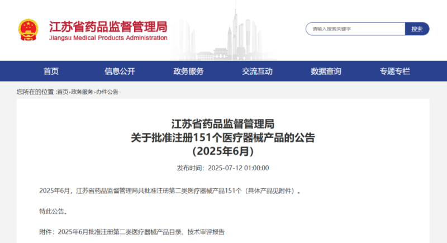This screenshot has height=243, width=447.
Task: Click the Jiangsu Medical Products Administration subtitle
Action: (108, 38)
